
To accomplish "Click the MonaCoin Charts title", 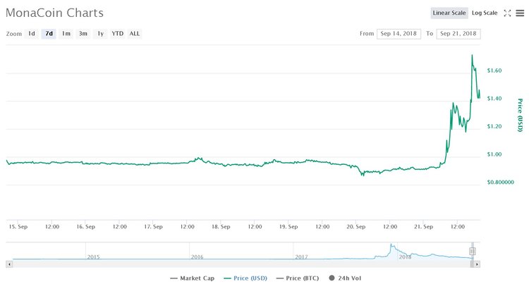I will pos(54,13).
